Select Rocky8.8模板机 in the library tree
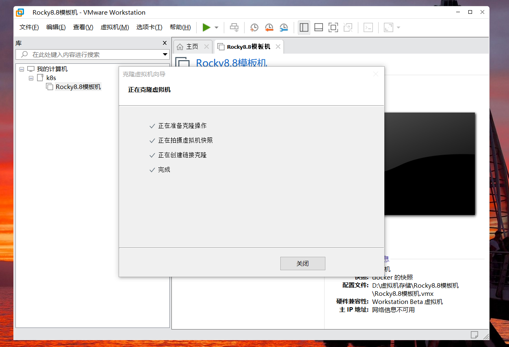The image size is (509, 347). 78,87
